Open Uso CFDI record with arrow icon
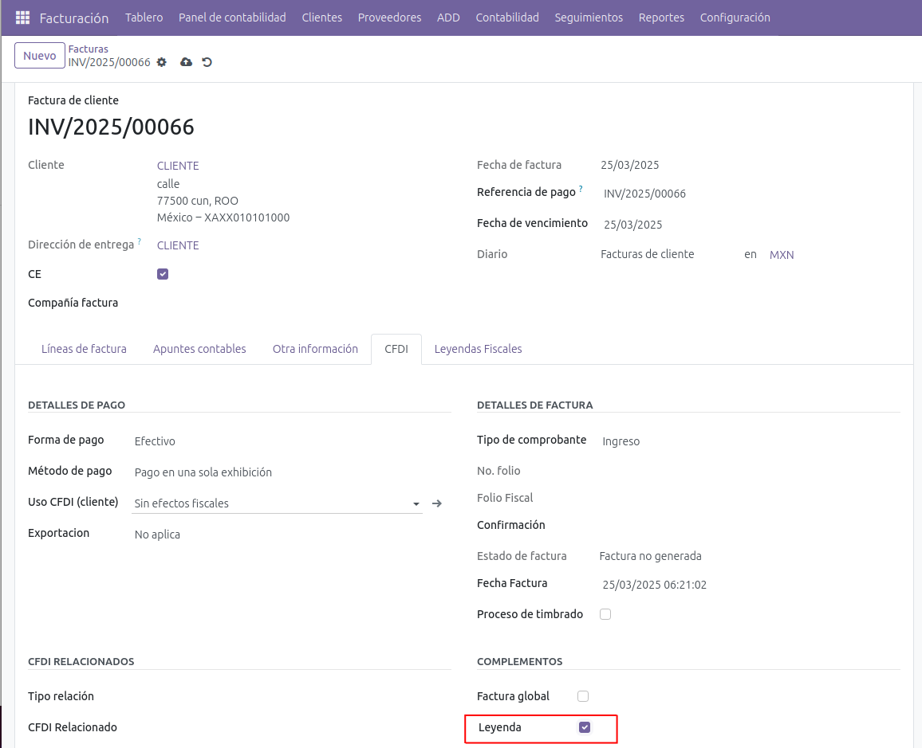Viewport: 922px width, 748px height. [x=436, y=503]
